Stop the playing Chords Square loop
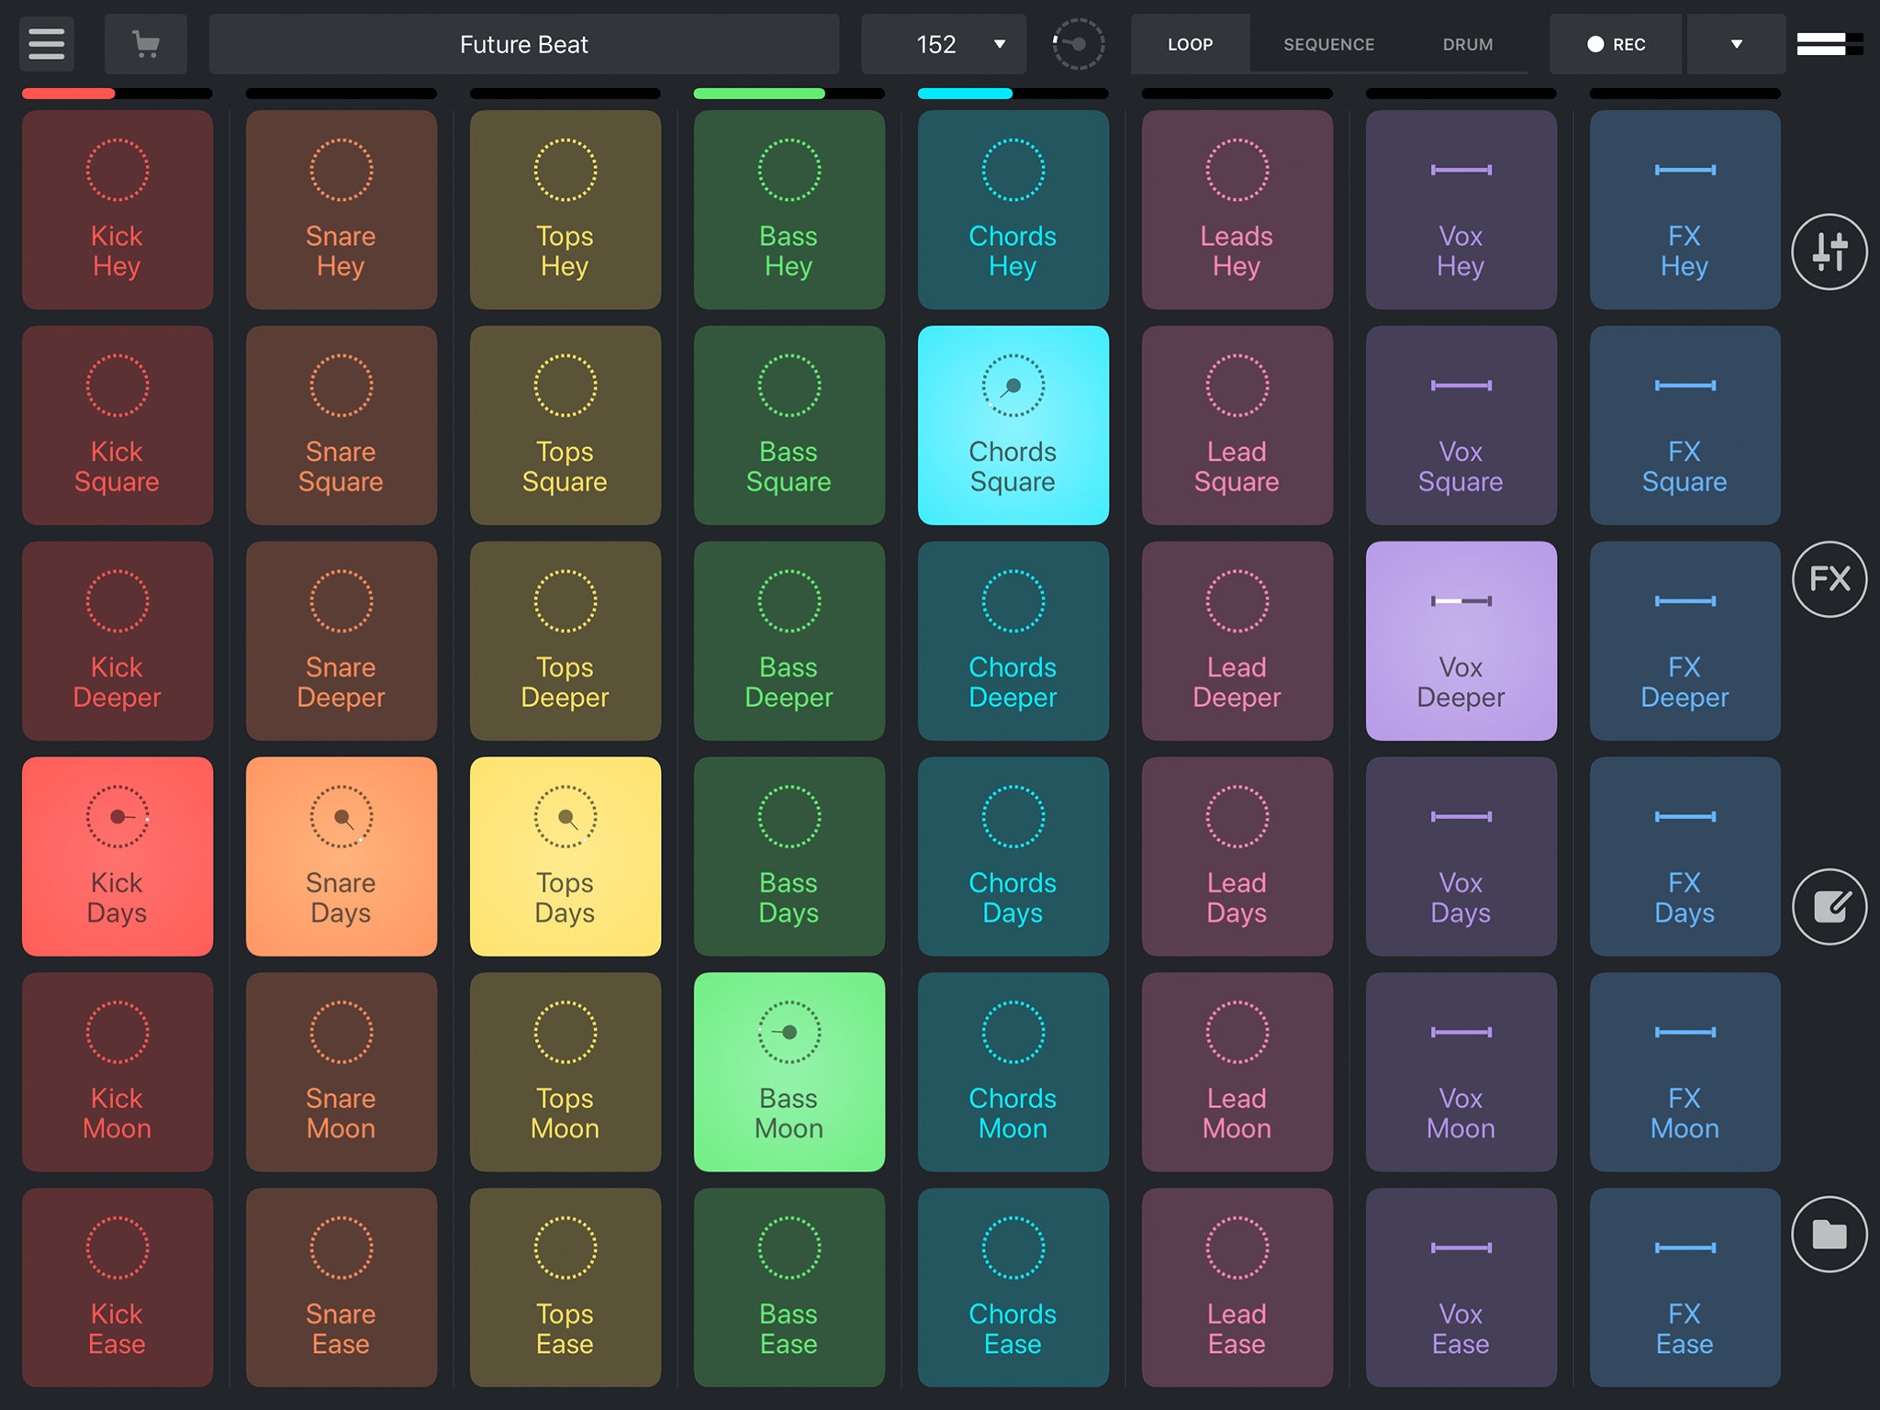Image resolution: width=1880 pixels, height=1410 pixels. (x=1013, y=425)
